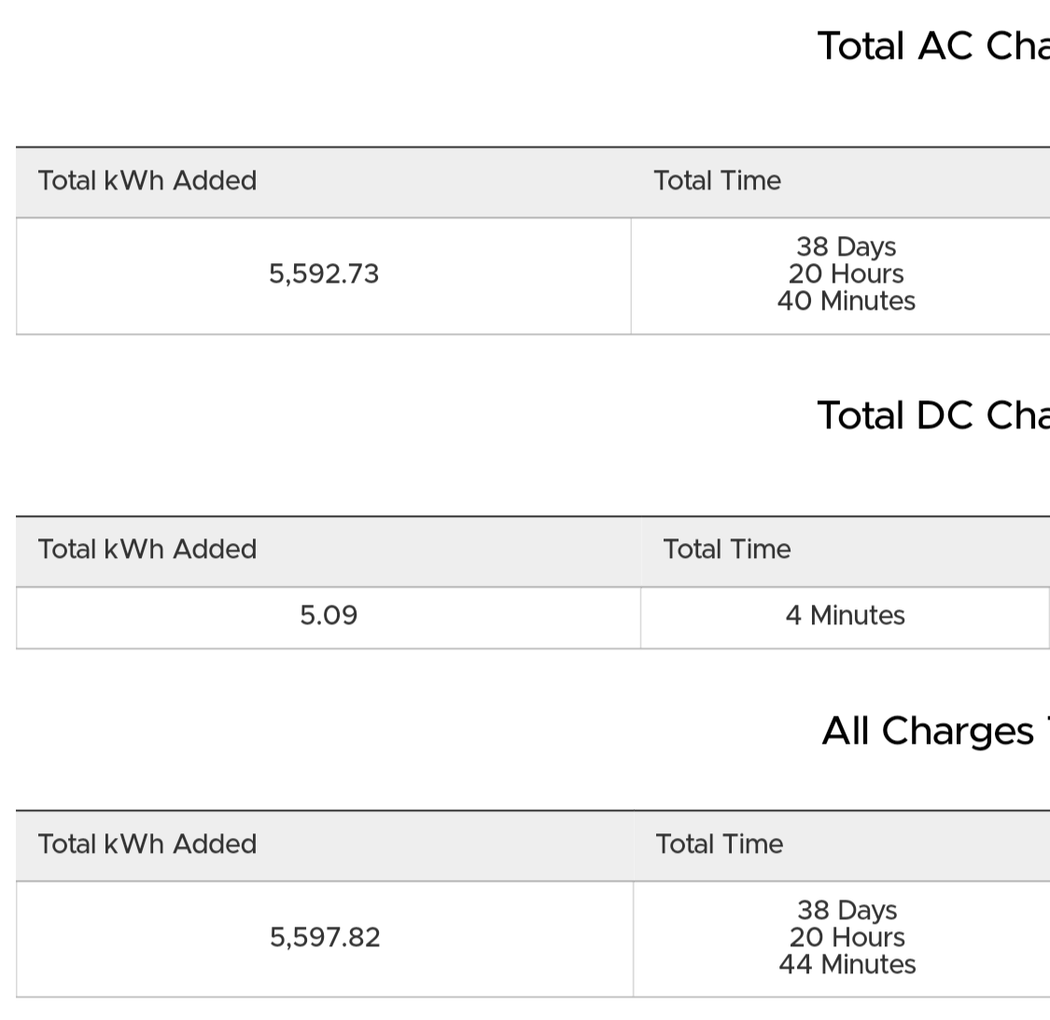Click the 40 Minutes text in AC table
1050x1020 pixels.
[x=847, y=300]
